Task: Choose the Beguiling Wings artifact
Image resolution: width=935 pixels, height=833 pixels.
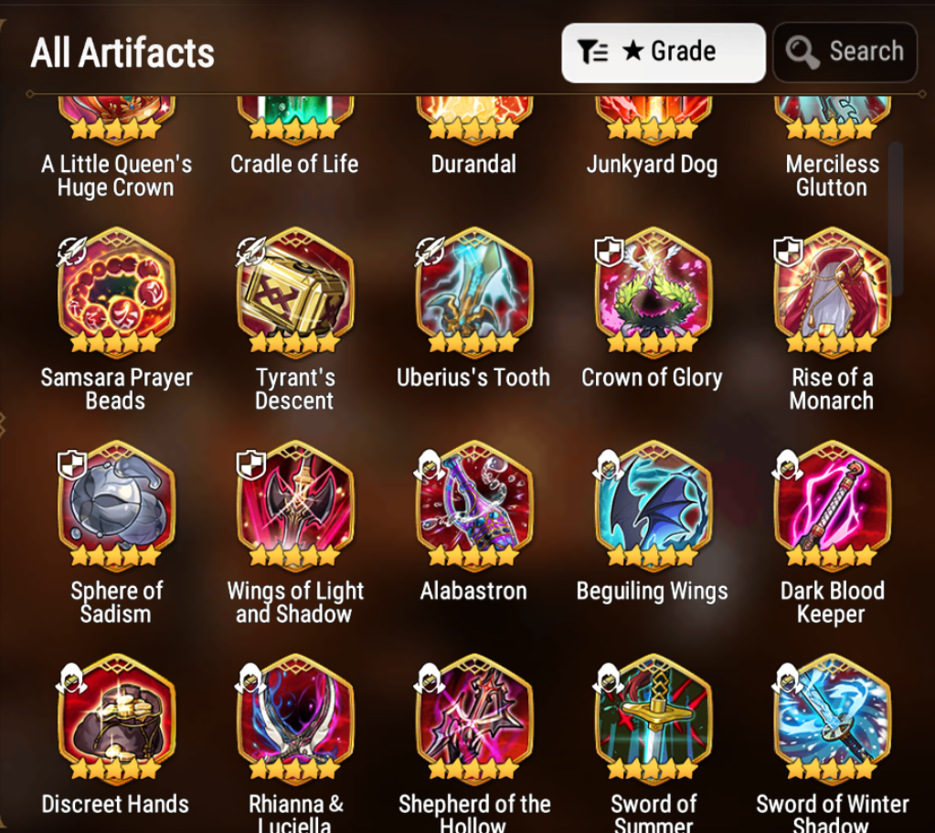Action: point(653,506)
